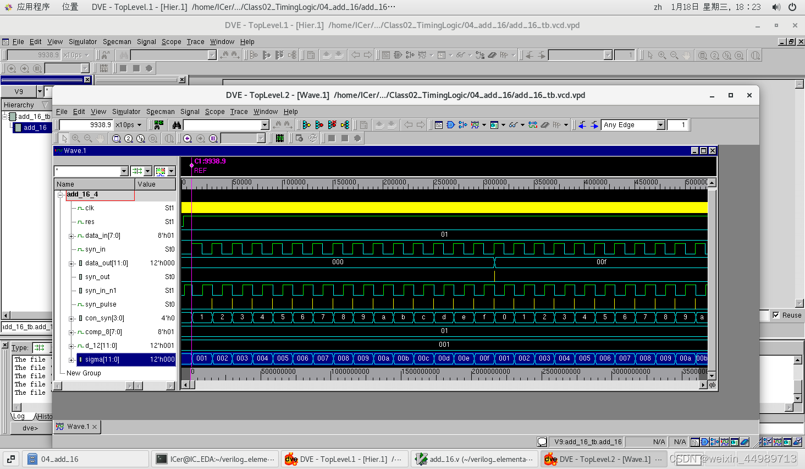Image resolution: width=805 pixels, height=469 pixels.
Task: Click the green signal filter icon above Name column
Action: (137, 171)
